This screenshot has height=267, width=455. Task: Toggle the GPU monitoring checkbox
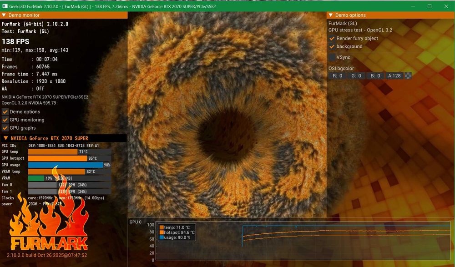[5, 120]
